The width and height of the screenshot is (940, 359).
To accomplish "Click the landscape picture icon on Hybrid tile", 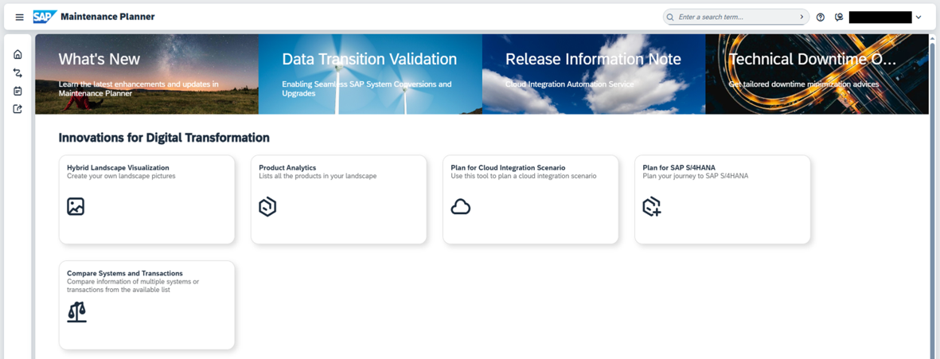I will coord(76,207).
